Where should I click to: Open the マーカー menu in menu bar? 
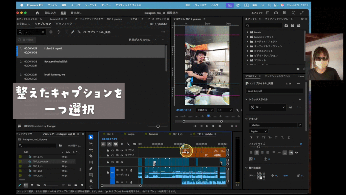coord(106,5)
